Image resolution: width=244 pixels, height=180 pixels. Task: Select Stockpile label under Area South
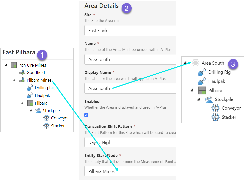(x=224, y=99)
